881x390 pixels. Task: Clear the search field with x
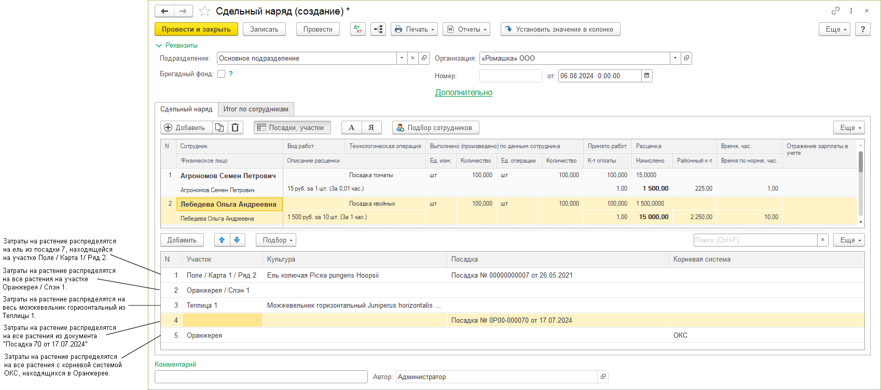(822, 240)
